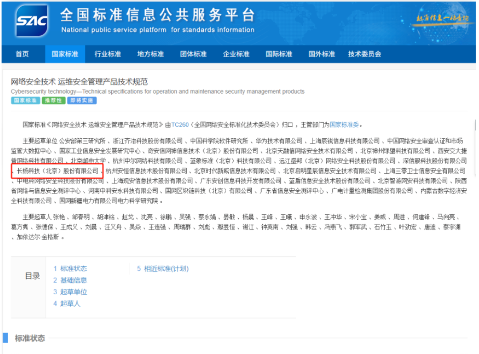
Task: Open the 企业标准 tab
Action: click(x=236, y=54)
